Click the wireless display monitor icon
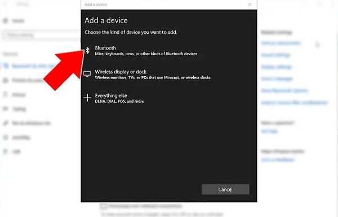This screenshot has width=338, height=217. (87, 74)
